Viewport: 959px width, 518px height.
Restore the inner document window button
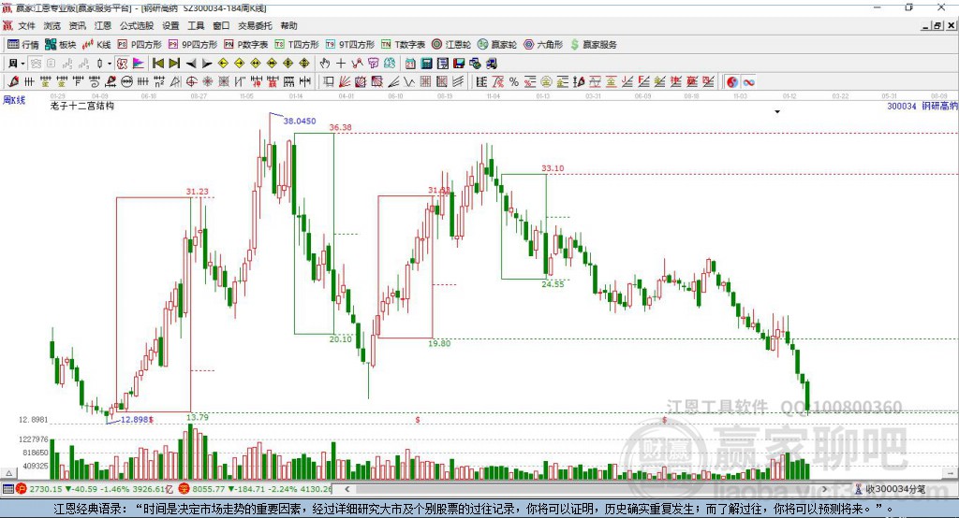click(x=937, y=25)
